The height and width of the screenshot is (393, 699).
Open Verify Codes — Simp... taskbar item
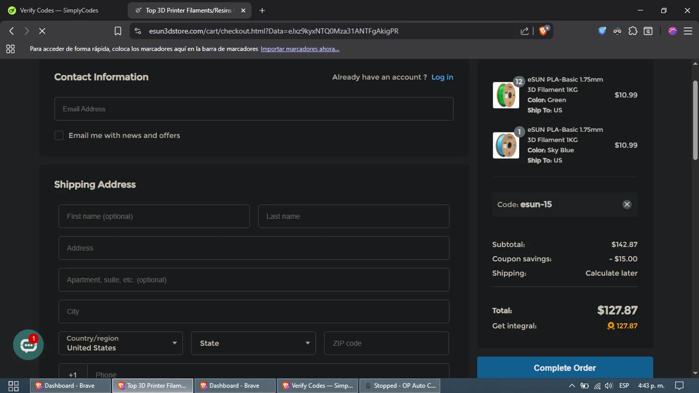click(318, 386)
